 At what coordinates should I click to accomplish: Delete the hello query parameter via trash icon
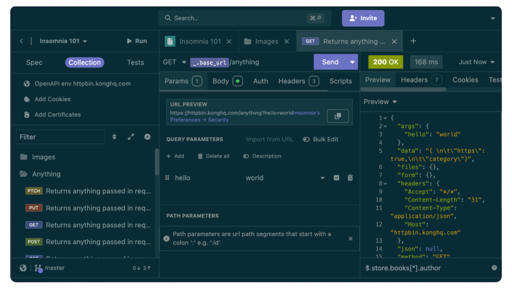350,178
